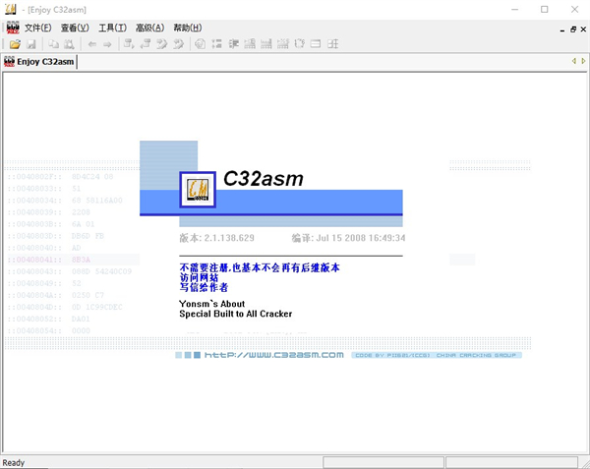Click the last grid layout toolbar icon
This screenshot has width=590, height=469.
pos(332,44)
